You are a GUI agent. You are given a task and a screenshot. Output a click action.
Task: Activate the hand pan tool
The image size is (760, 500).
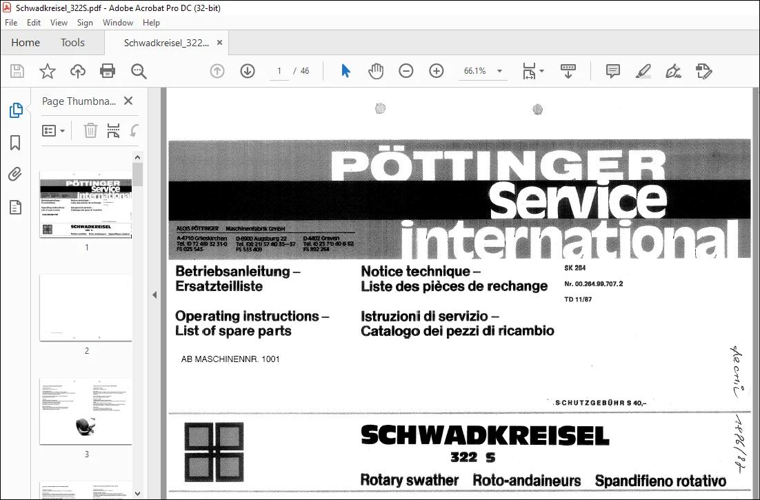click(376, 71)
